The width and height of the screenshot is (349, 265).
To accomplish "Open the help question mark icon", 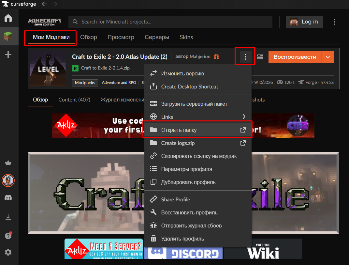I will pyautogui.click(x=8, y=236).
